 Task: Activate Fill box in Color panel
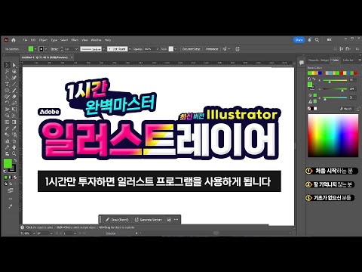click(310, 85)
